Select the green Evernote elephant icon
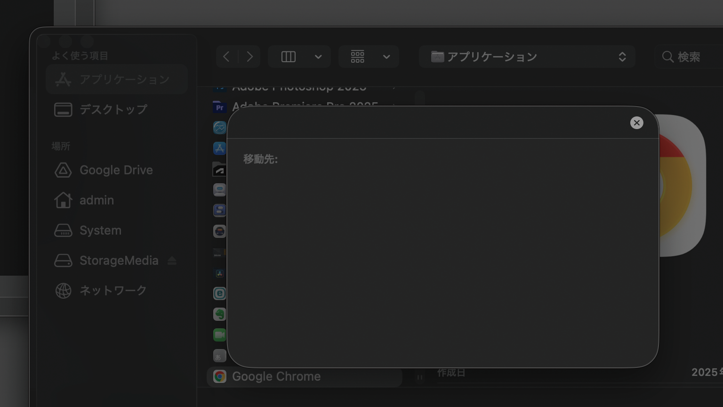723x407 pixels. pos(219,314)
